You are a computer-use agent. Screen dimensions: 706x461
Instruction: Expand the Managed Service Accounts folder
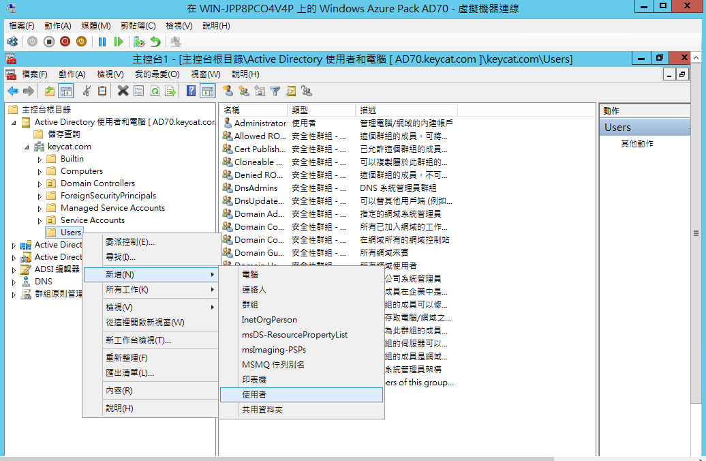pos(40,209)
